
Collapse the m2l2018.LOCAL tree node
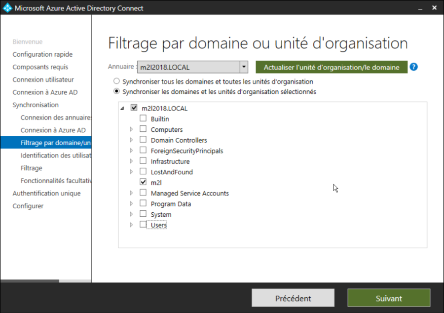coord(122,108)
